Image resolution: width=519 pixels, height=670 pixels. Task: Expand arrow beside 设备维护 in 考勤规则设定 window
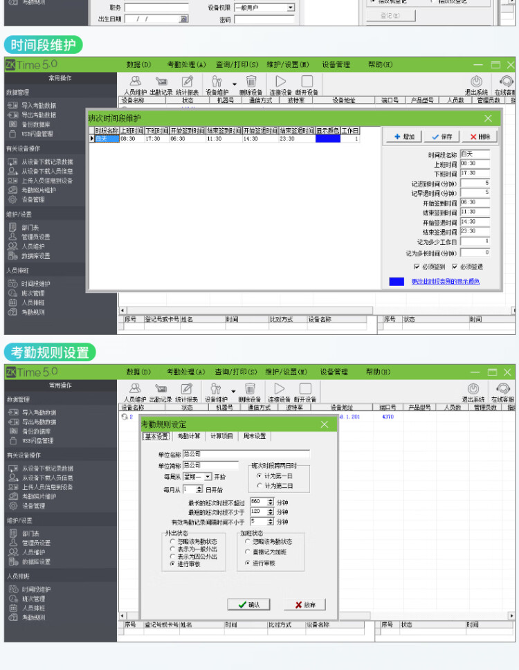point(233,391)
